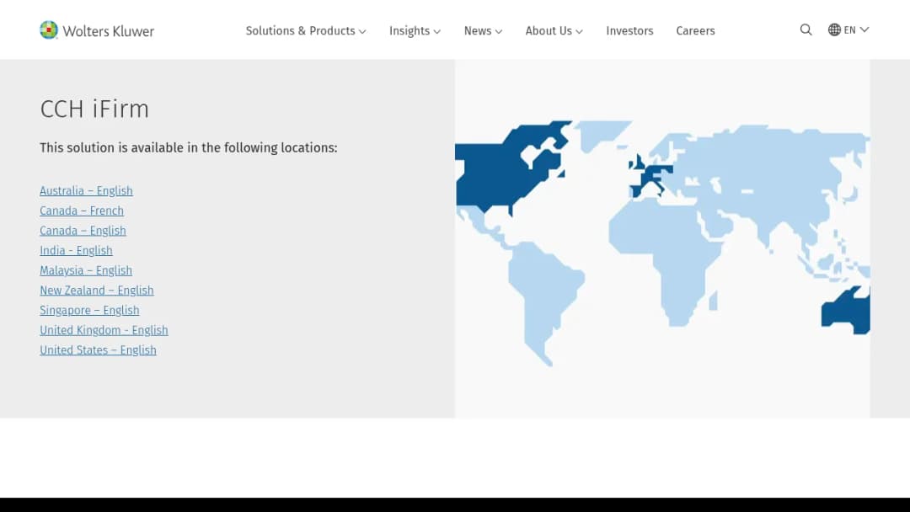This screenshot has width=910, height=512.
Task: Open the News dropdown menu
Action: 483,30
